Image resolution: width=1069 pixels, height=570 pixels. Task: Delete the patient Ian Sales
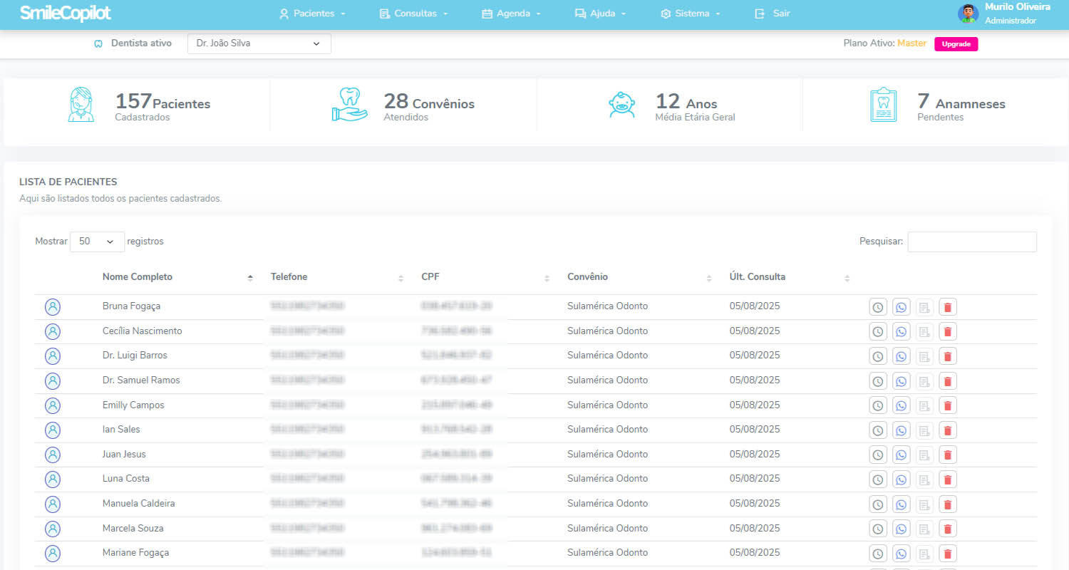pos(948,430)
